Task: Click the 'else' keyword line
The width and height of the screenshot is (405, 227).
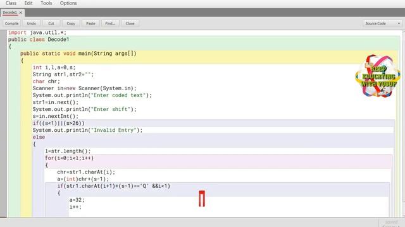Action: pyautogui.click(x=39, y=137)
